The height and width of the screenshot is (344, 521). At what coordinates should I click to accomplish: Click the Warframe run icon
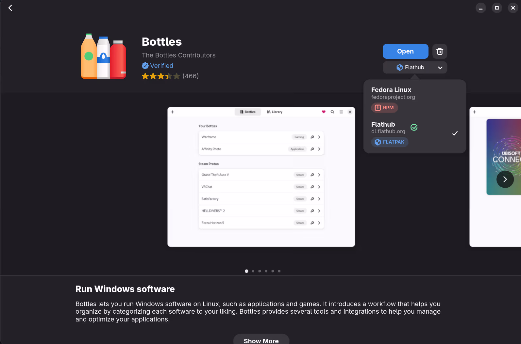(312, 137)
